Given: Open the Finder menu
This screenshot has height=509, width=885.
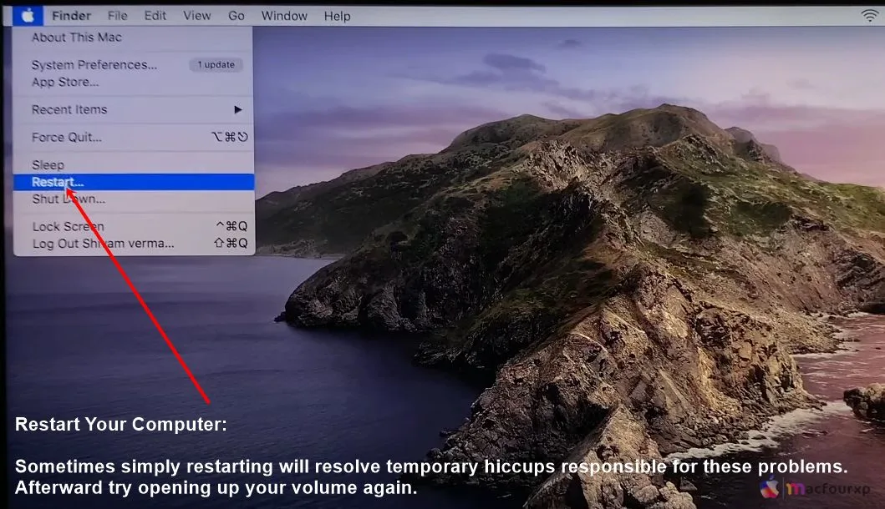Looking at the screenshot, I should point(71,16).
